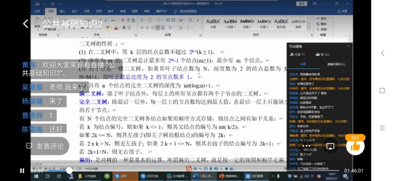Close the 互动面板 interaction panel

[349, 46]
